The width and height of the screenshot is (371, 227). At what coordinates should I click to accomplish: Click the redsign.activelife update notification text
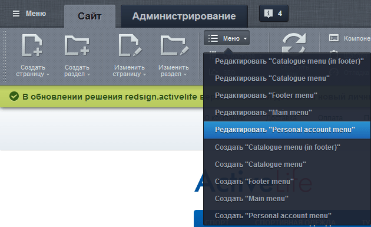click(x=112, y=97)
